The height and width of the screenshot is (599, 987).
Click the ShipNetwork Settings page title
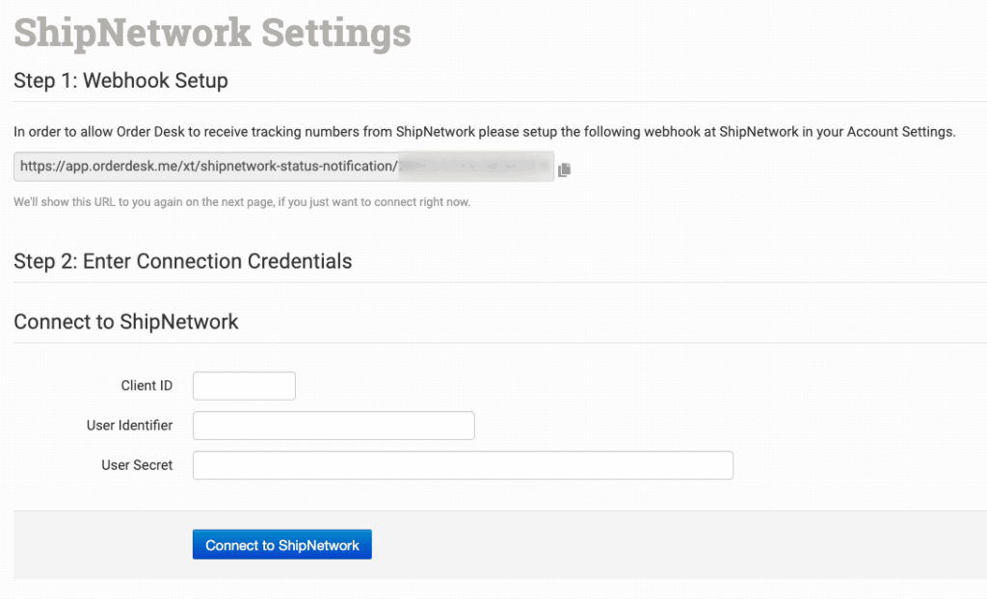[x=212, y=33]
